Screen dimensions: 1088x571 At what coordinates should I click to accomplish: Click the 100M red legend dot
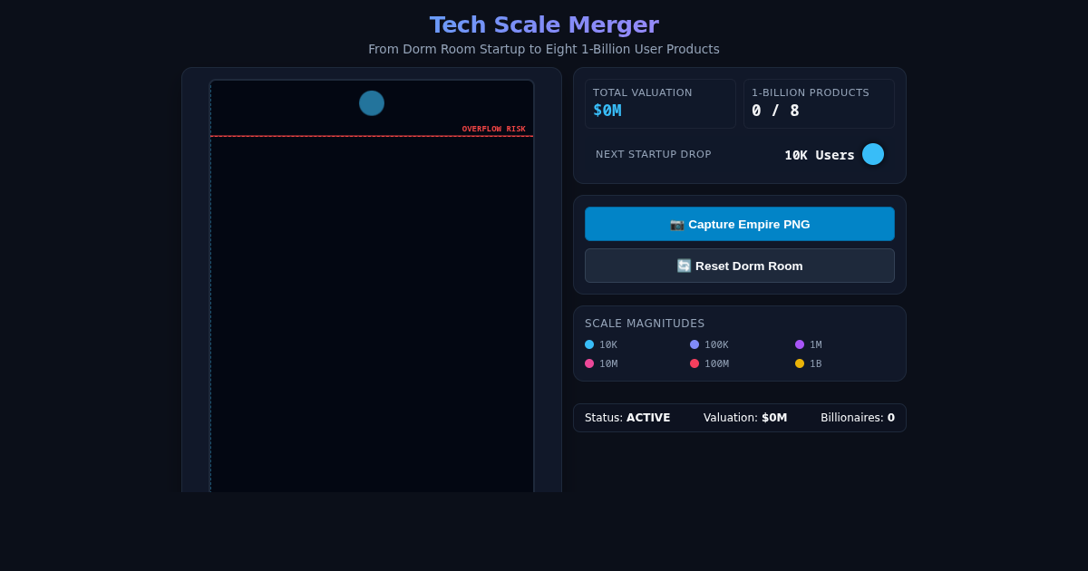pos(695,363)
